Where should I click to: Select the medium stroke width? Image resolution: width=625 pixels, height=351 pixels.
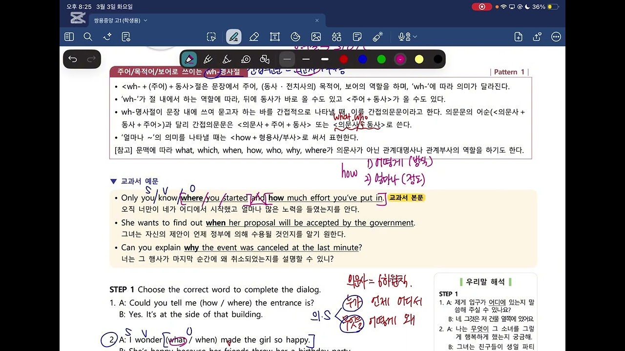[306, 59]
